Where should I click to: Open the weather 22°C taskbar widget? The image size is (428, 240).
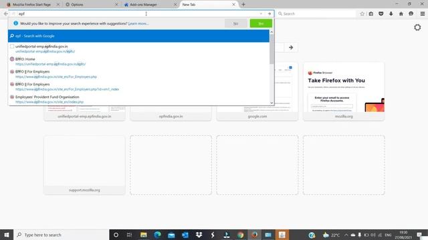pos(331,235)
